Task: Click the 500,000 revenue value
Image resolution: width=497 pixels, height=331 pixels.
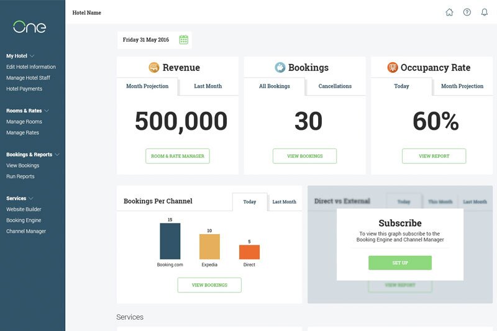Action: [x=181, y=121]
